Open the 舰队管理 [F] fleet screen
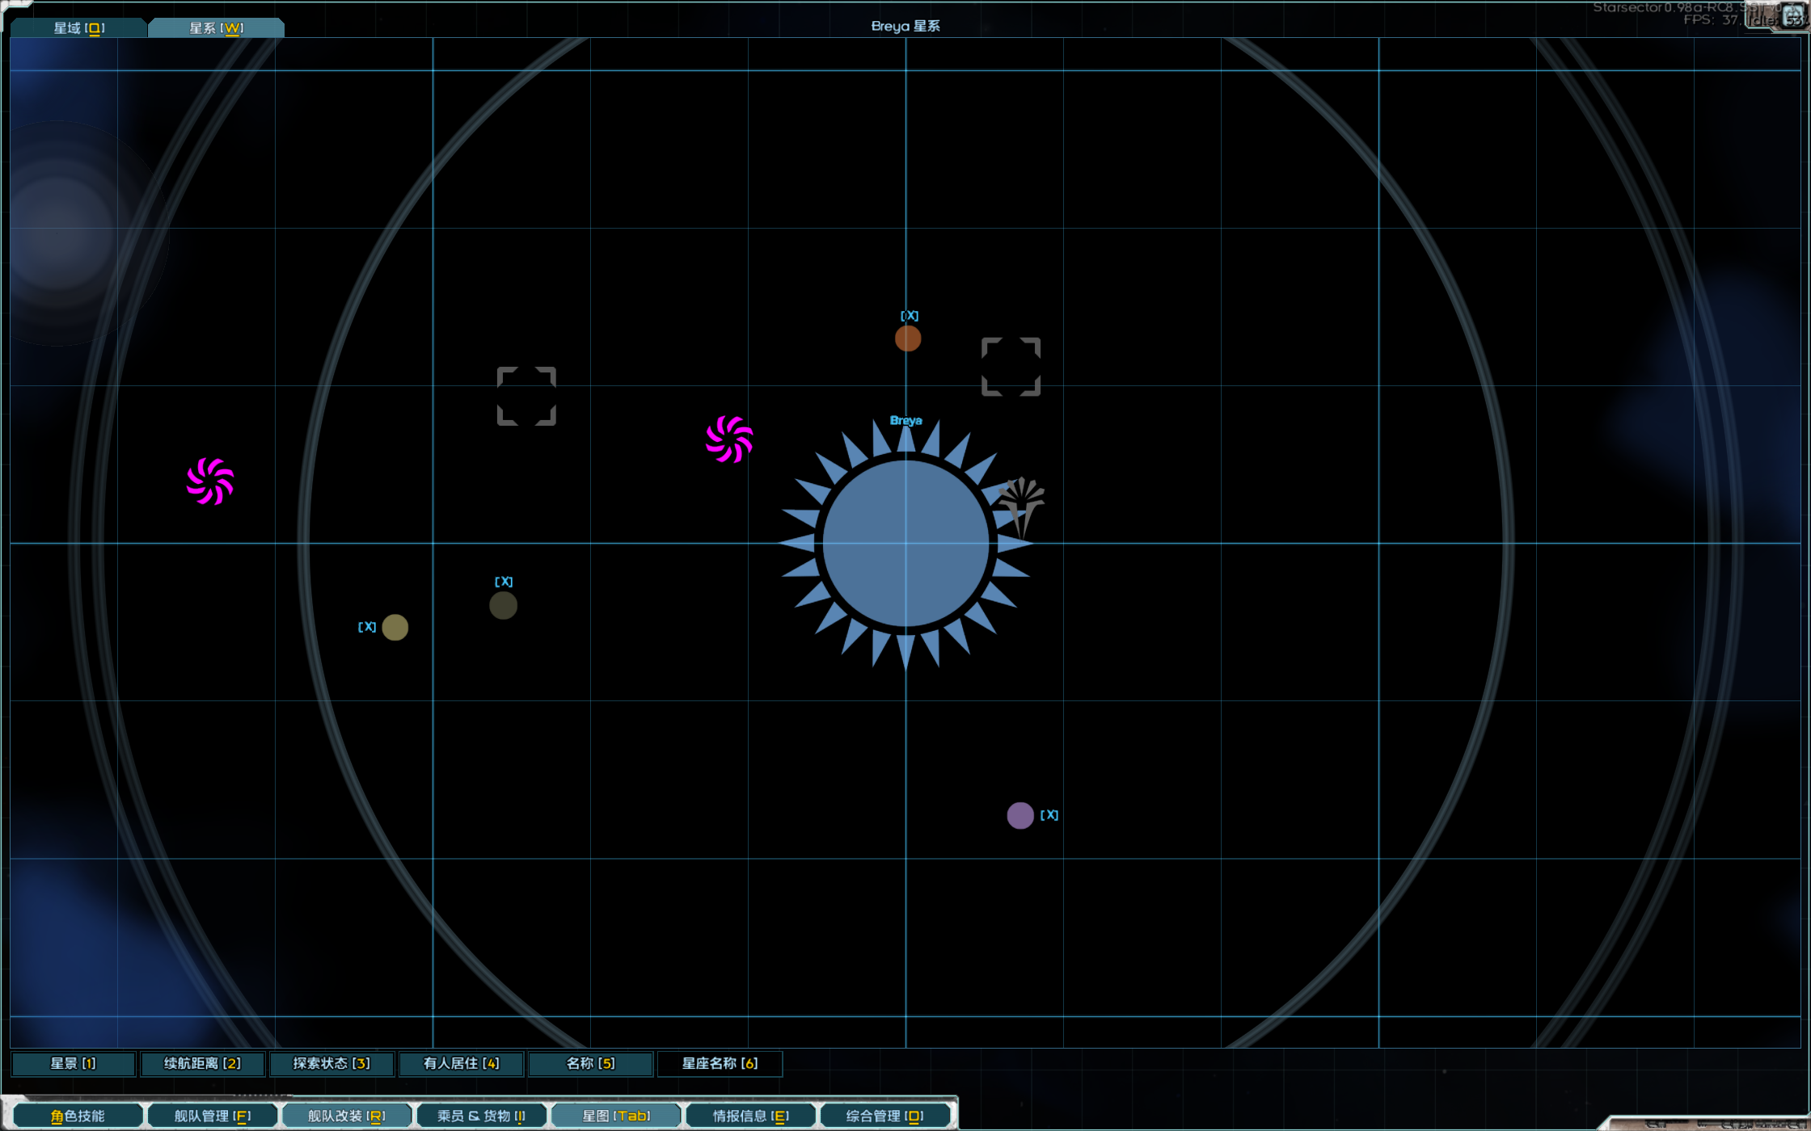The image size is (1811, 1131). coord(213,1116)
